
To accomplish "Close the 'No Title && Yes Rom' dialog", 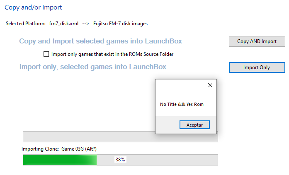I will click(210, 85).
